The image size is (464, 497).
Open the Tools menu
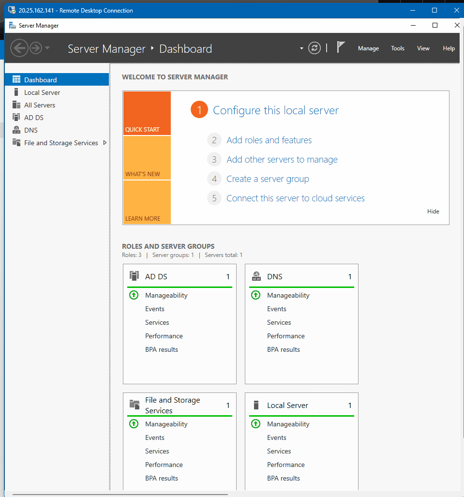coord(397,48)
